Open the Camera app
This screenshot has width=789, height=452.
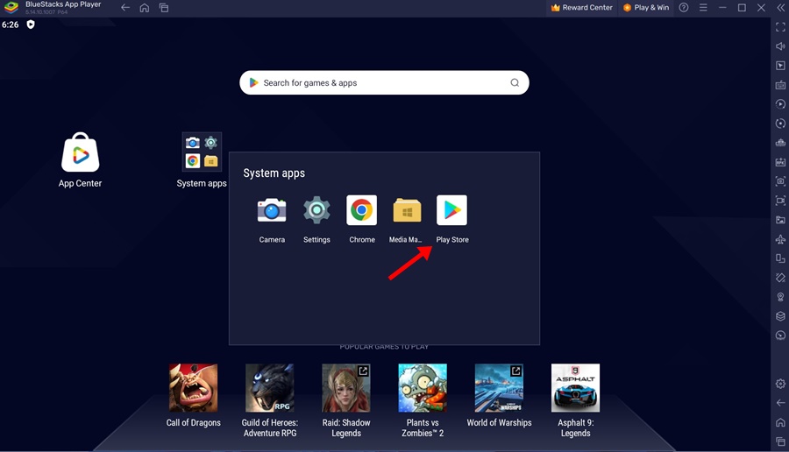(x=272, y=210)
